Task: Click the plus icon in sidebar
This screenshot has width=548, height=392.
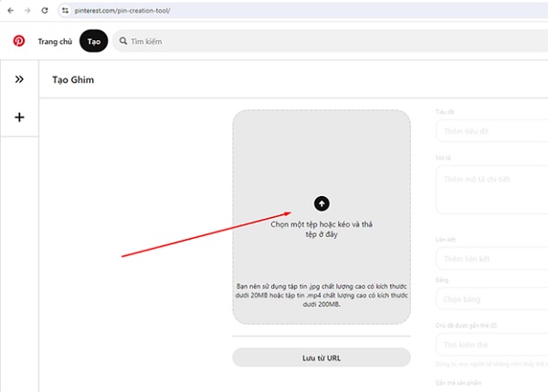Action: click(19, 117)
